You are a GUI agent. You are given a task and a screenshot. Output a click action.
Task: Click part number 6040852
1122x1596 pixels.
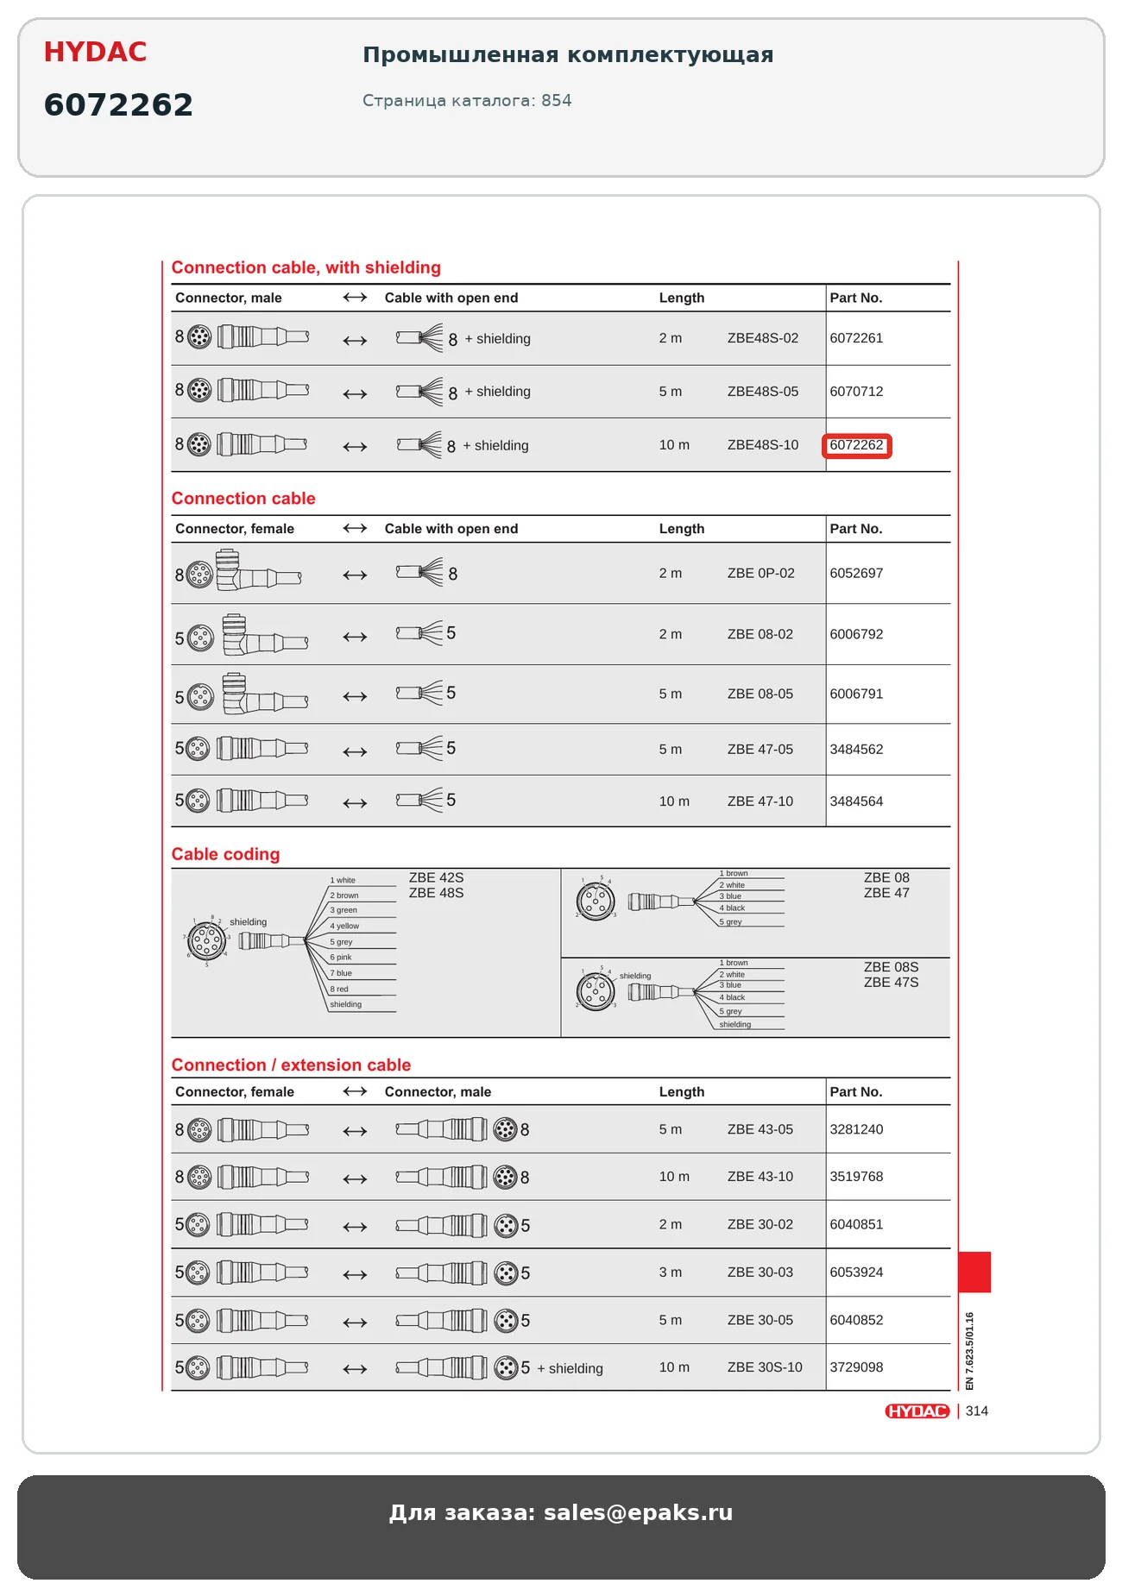tap(856, 1320)
